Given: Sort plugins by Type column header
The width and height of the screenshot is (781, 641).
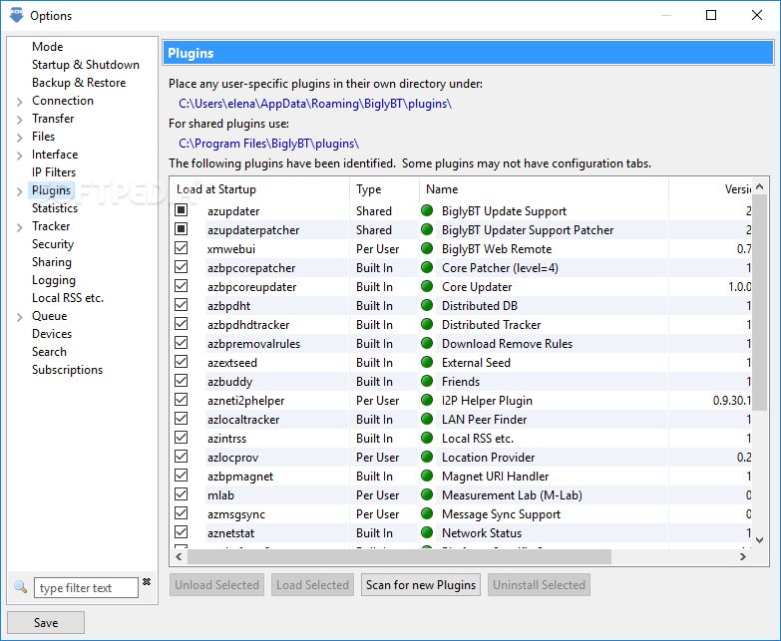Looking at the screenshot, I should point(385,189).
